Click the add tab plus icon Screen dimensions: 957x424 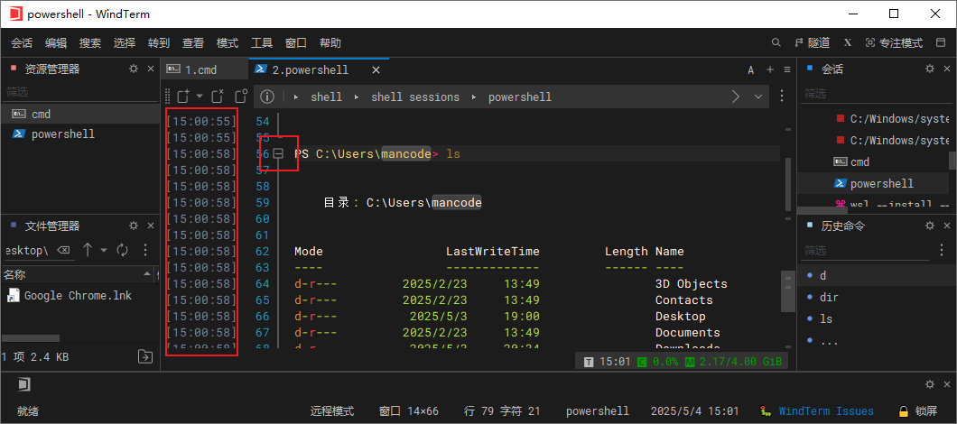tap(770, 69)
